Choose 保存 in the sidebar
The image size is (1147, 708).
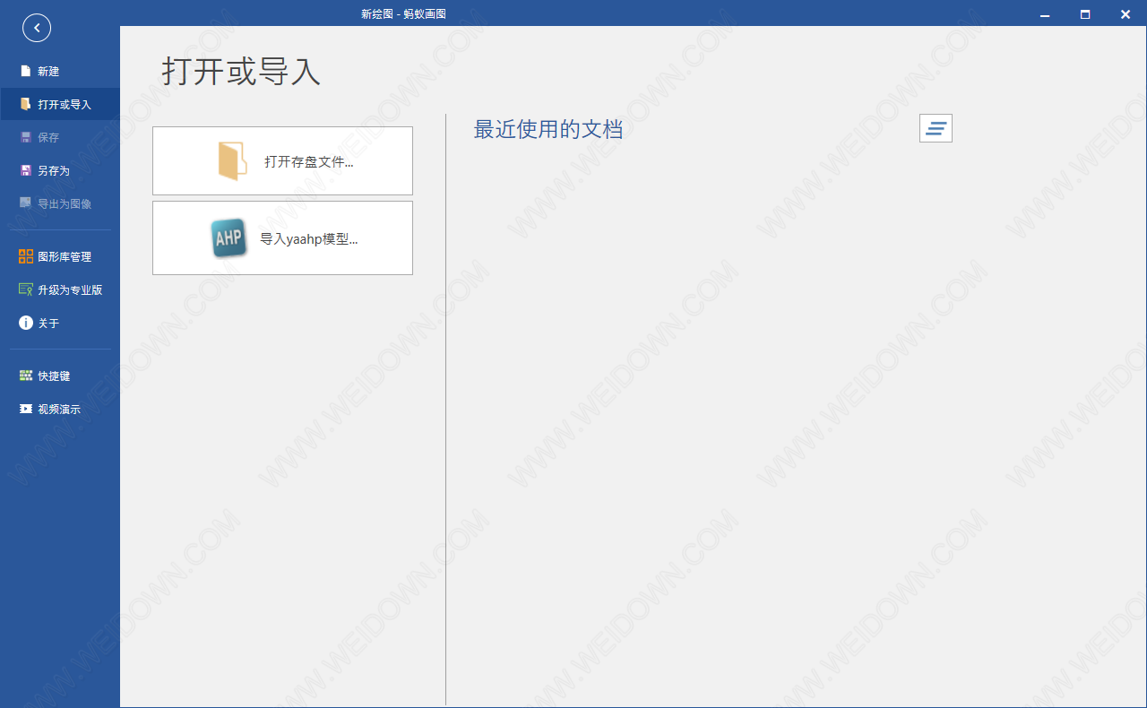(60, 137)
